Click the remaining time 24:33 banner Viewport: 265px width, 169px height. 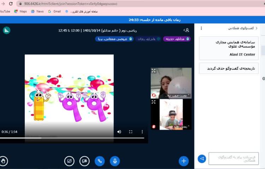click(x=155, y=20)
